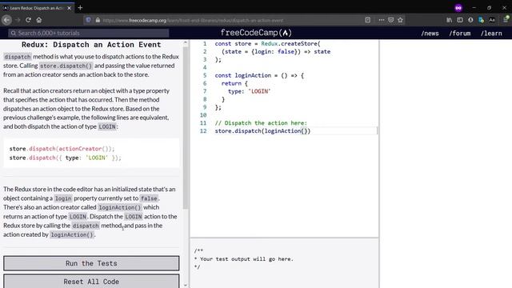Screen dimensions: 512x288
Task: Click the instructions panel scrollbar thumb
Action: tap(186, 127)
